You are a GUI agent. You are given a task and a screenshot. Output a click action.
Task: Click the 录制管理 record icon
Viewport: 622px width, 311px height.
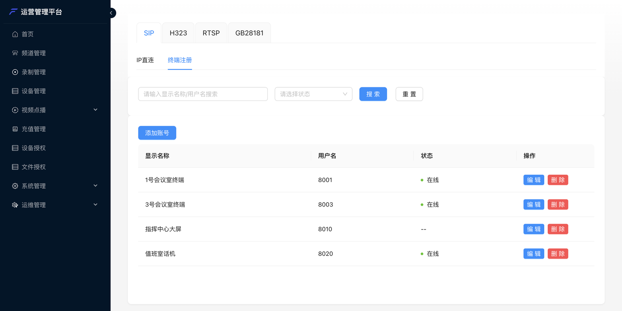tap(15, 72)
